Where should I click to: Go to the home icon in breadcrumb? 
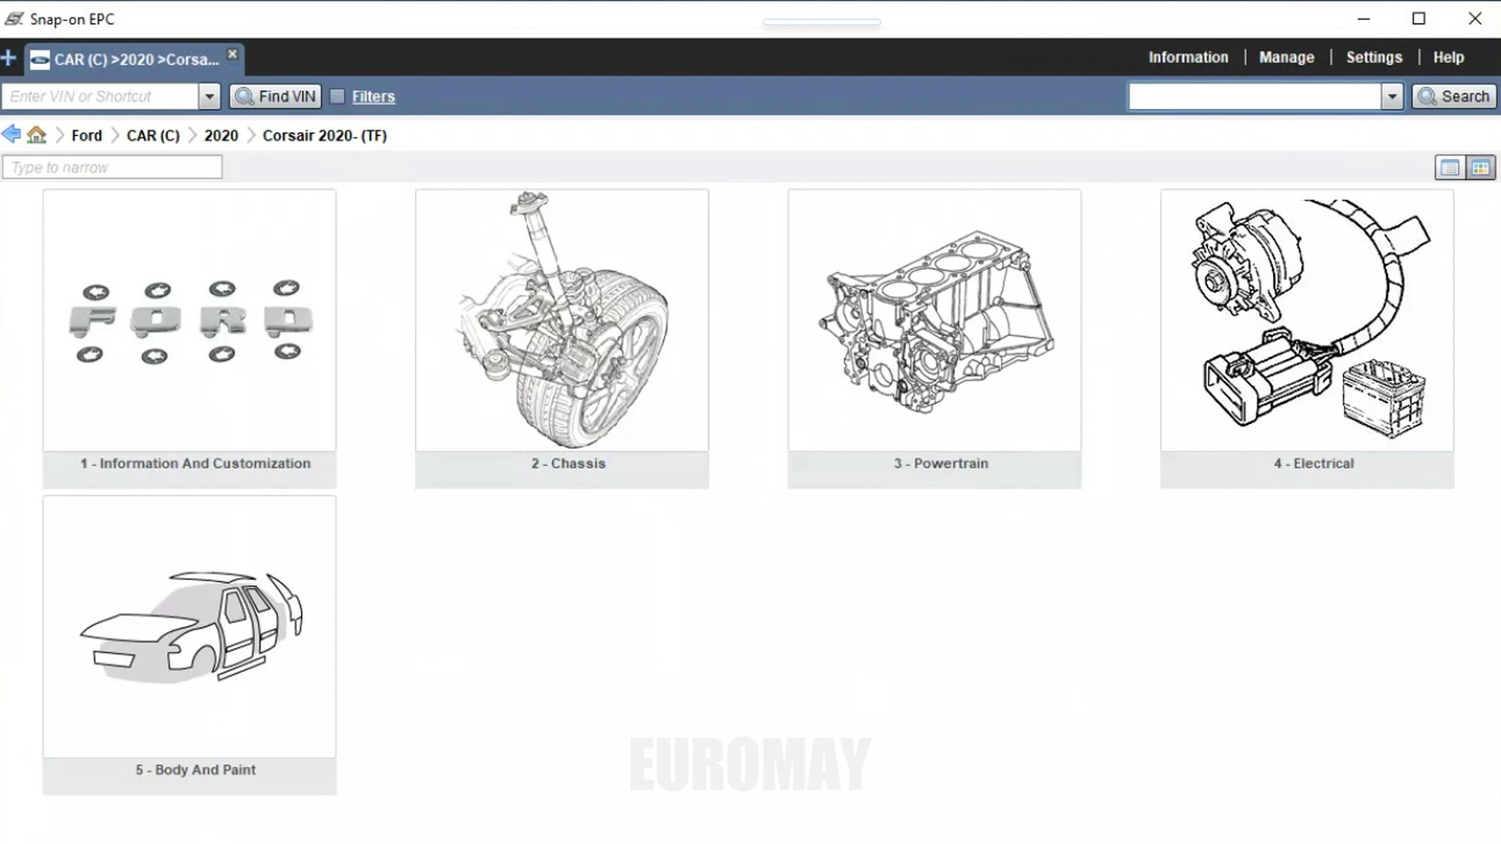(37, 135)
